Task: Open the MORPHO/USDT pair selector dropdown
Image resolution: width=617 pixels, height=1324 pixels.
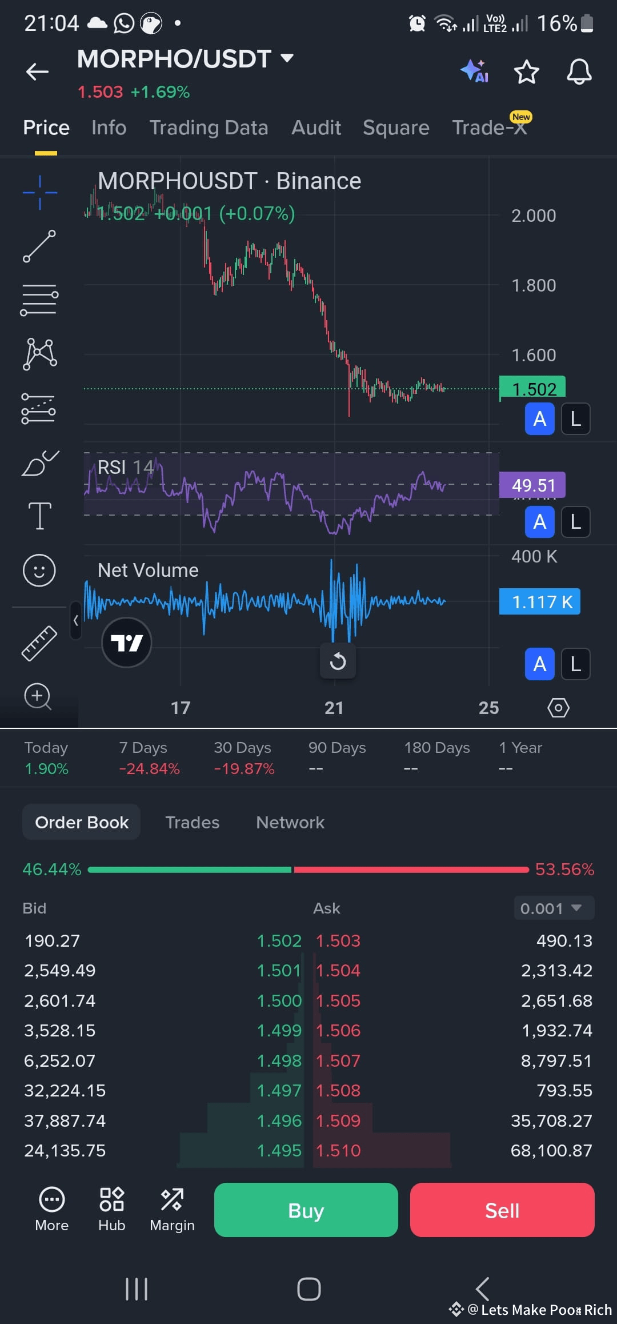Action: pos(186,59)
